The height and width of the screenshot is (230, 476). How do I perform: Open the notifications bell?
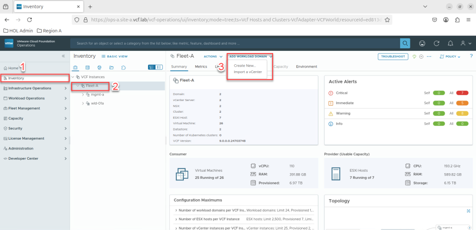pos(451,43)
